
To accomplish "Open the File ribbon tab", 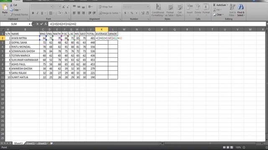I will pos(5,0).
